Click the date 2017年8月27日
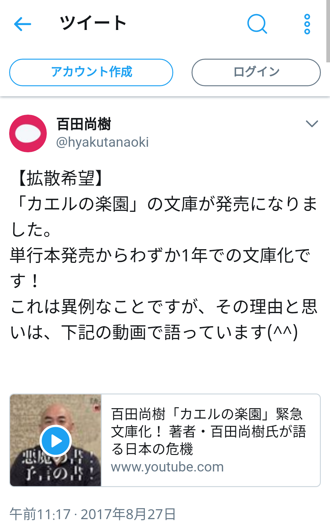 128,514
